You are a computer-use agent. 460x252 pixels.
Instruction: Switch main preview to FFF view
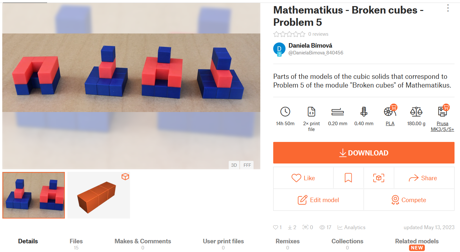[247, 165]
